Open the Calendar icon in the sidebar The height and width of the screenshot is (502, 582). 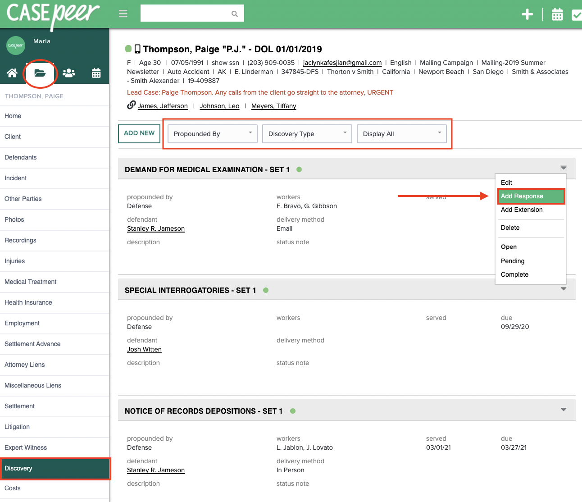[96, 73]
